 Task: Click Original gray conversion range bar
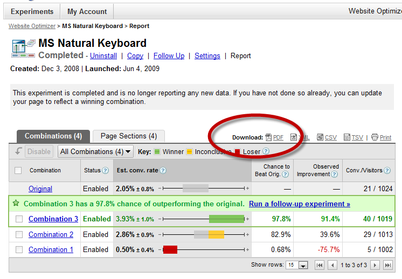pos(196,189)
